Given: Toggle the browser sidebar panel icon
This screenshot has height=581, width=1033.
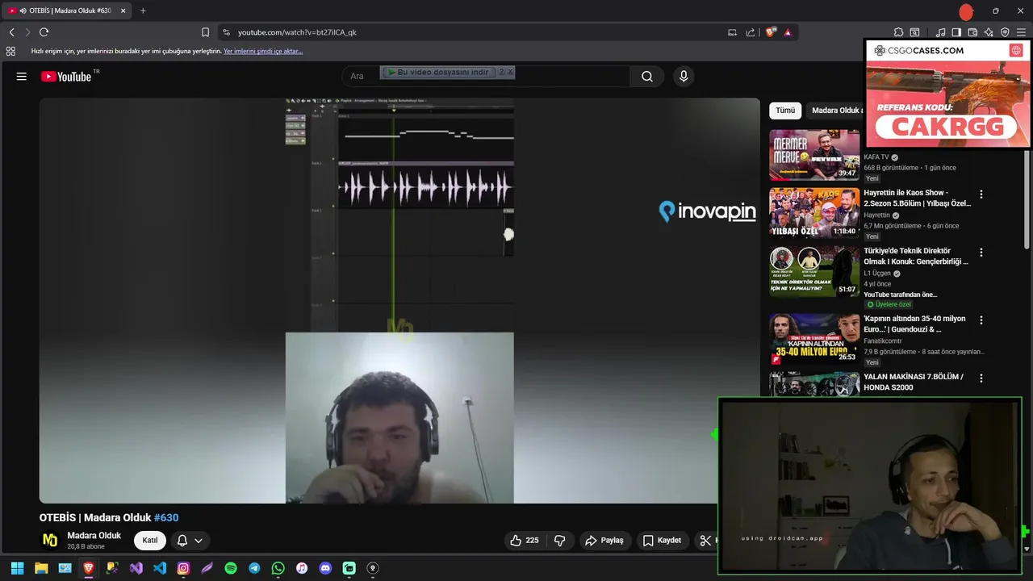Looking at the screenshot, I should point(956,32).
